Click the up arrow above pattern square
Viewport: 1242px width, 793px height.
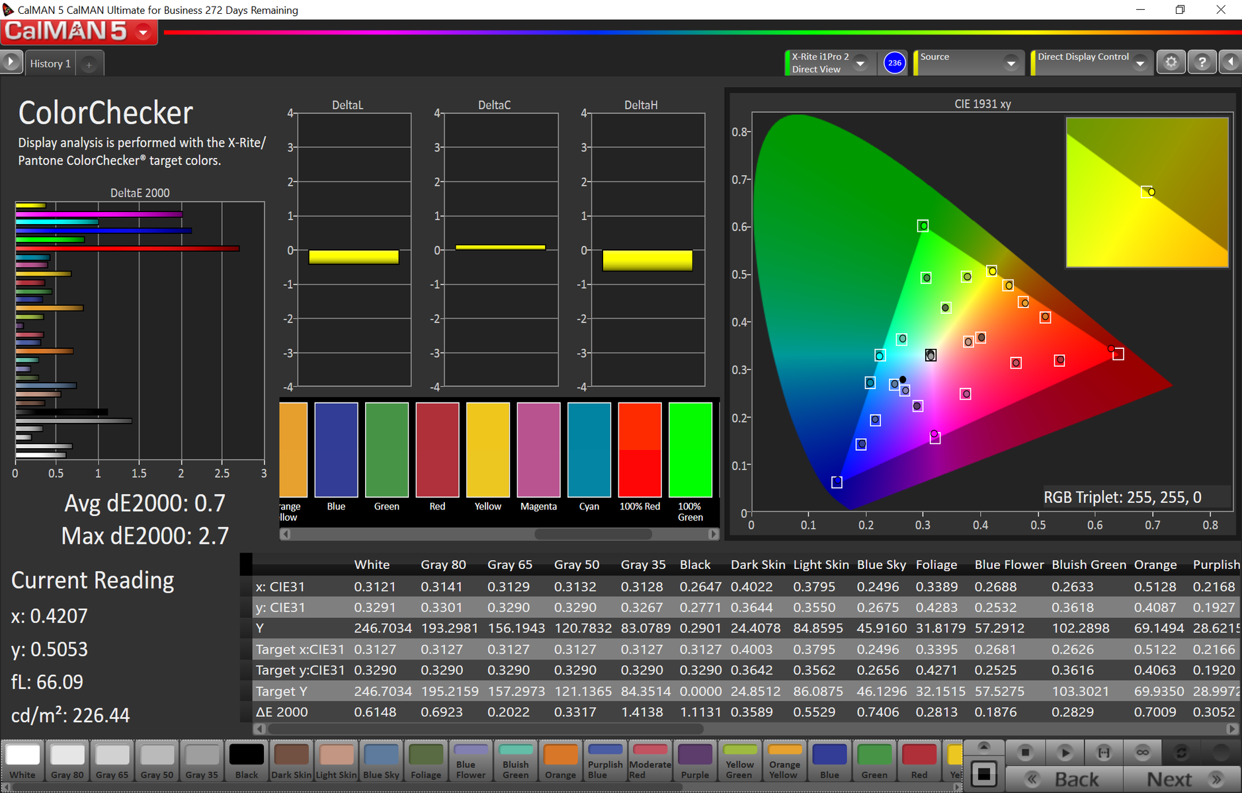[x=983, y=747]
